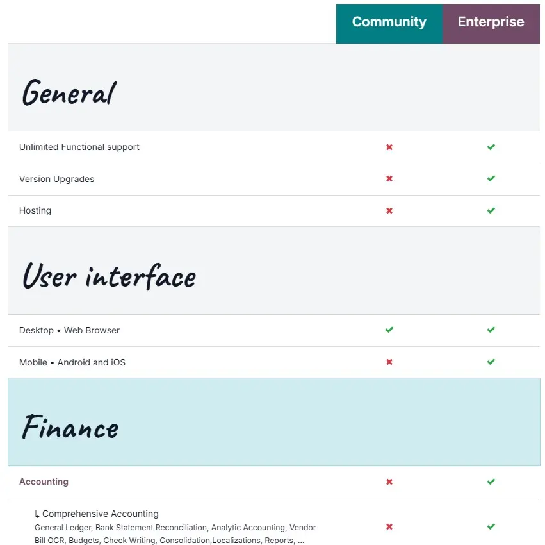Click the Hosting feature label
This screenshot has height=545, width=545.
tap(35, 210)
